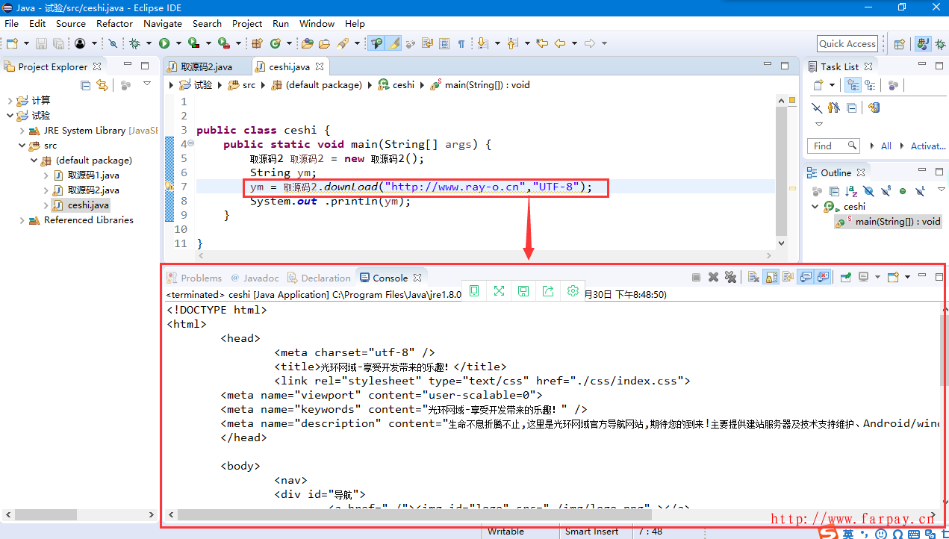Click the Open Perspective icon

pos(899,43)
